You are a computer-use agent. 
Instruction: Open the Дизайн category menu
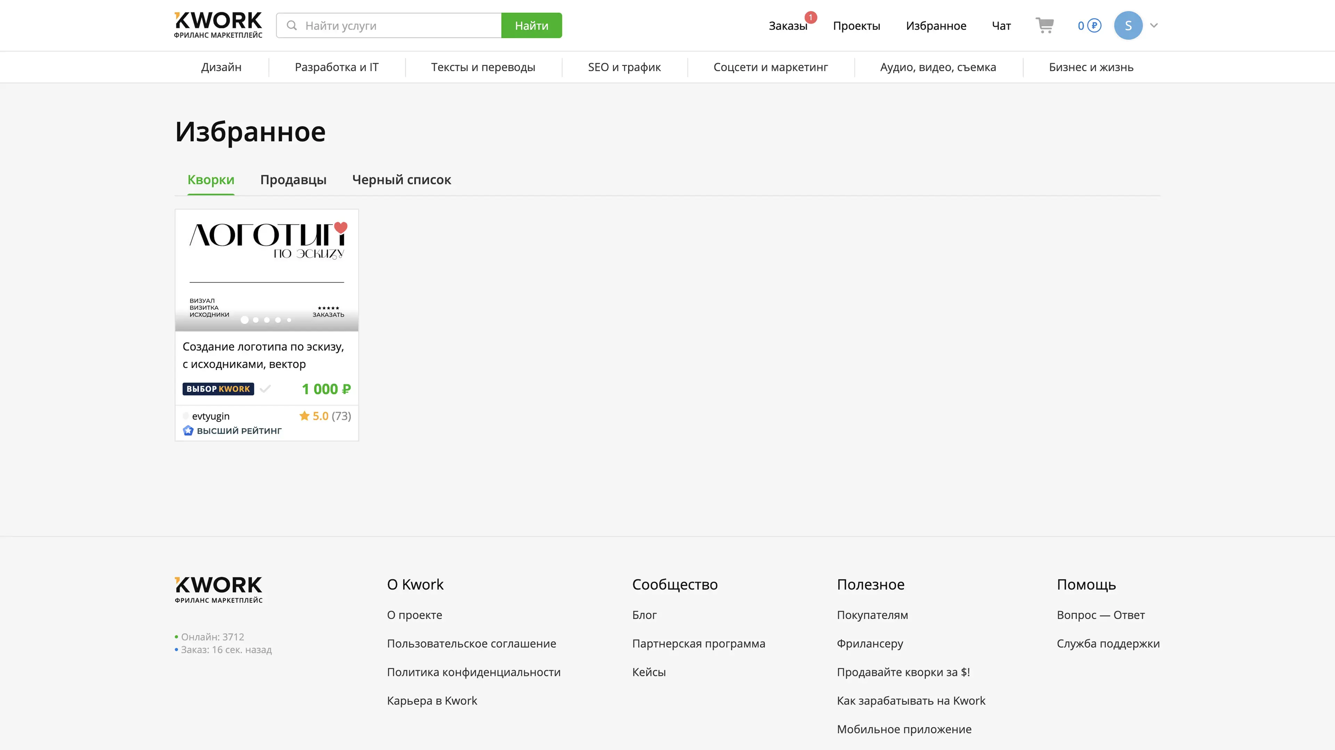(221, 67)
